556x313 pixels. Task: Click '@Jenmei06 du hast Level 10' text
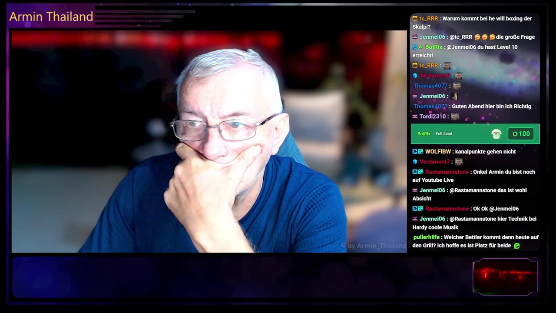click(x=482, y=47)
